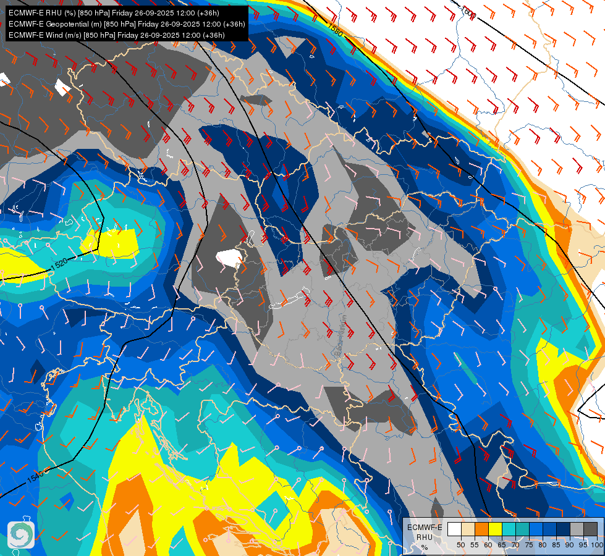This screenshot has height=556, width=605.
Task: Click the ECMWF-E RHU (%) title line
Action: (x=114, y=13)
